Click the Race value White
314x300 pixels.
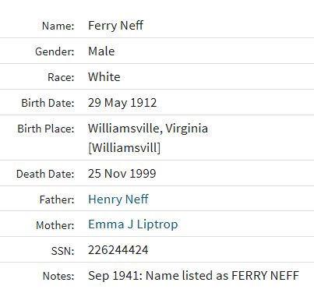(104, 77)
